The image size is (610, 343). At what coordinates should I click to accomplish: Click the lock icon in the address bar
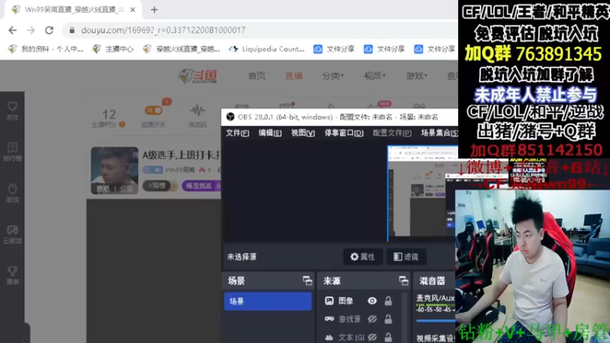point(72,30)
